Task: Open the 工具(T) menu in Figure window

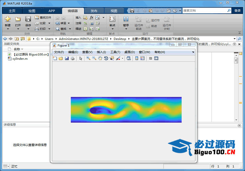Action: pos(115,52)
